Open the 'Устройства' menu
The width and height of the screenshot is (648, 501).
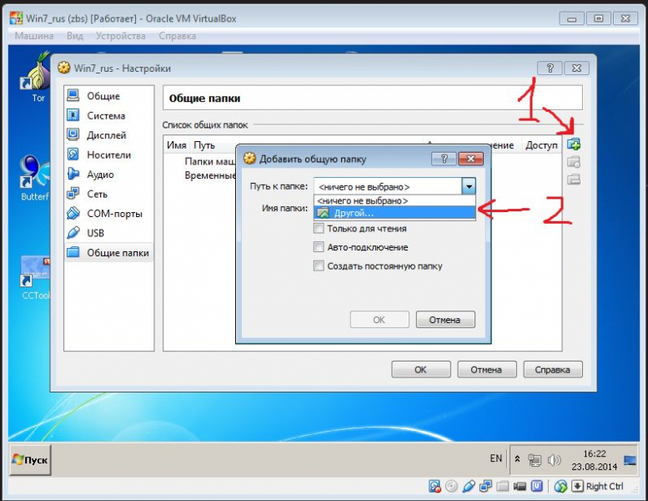coord(120,36)
